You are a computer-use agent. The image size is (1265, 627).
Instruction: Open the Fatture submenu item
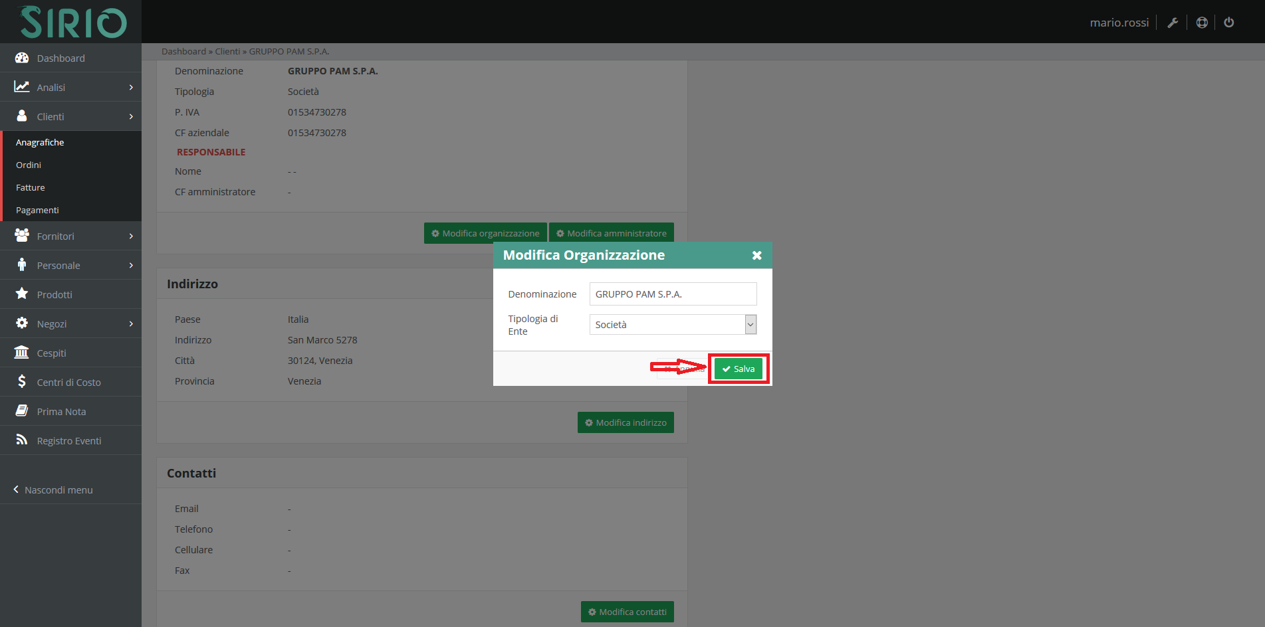tap(31, 187)
